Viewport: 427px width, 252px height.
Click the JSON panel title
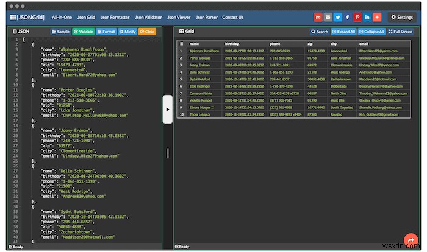(21, 31)
